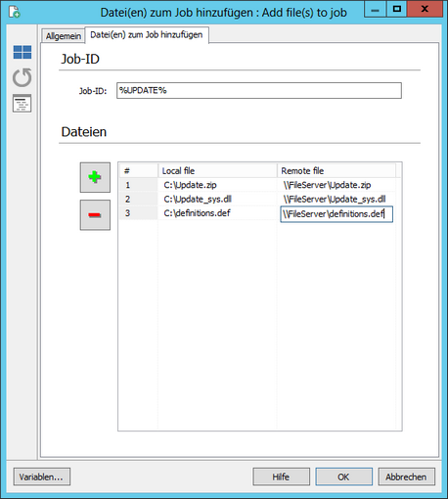Select local file C:\definitions.def cell

click(217, 213)
